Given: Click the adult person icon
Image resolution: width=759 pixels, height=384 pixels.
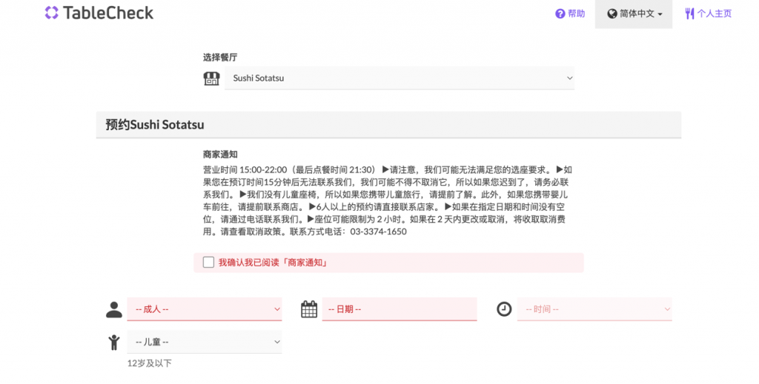Looking at the screenshot, I should (x=114, y=309).
